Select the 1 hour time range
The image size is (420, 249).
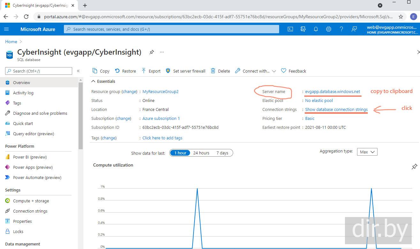(x=180, y=153)
